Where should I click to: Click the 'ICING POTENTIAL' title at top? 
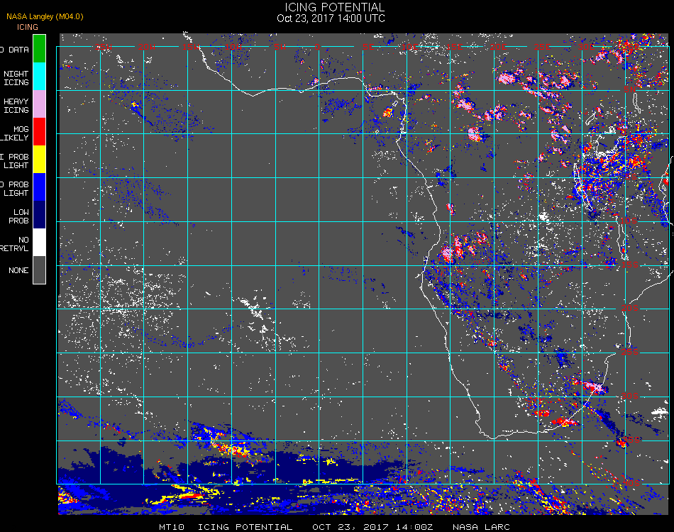(x=334, y=7)
